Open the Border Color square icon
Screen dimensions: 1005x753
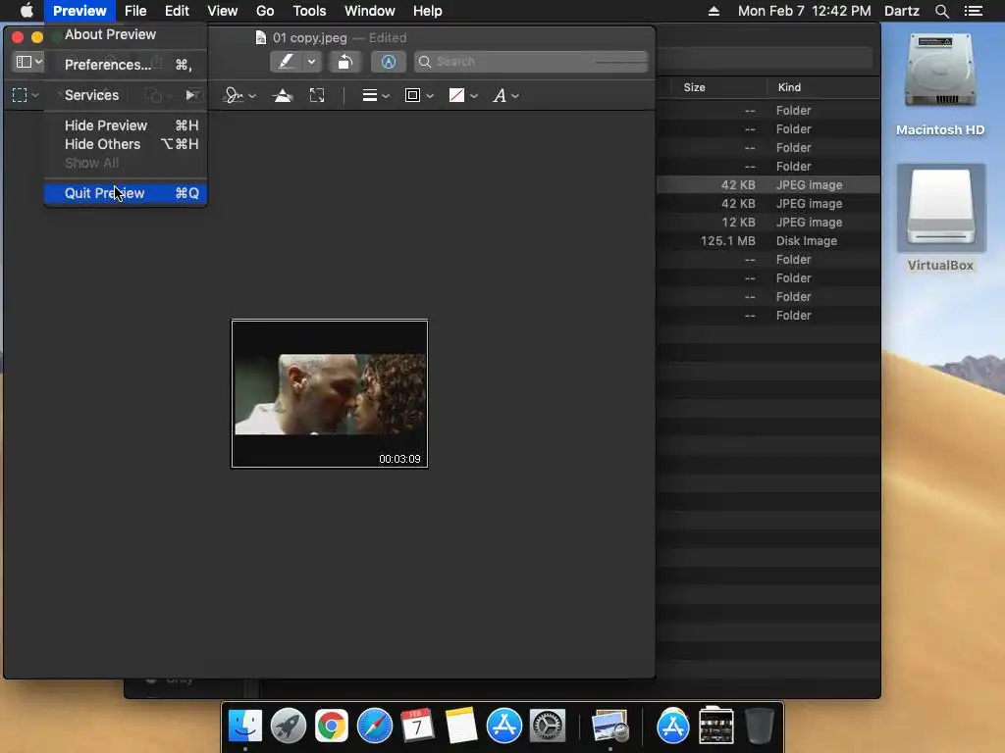(x=412, y=95)
